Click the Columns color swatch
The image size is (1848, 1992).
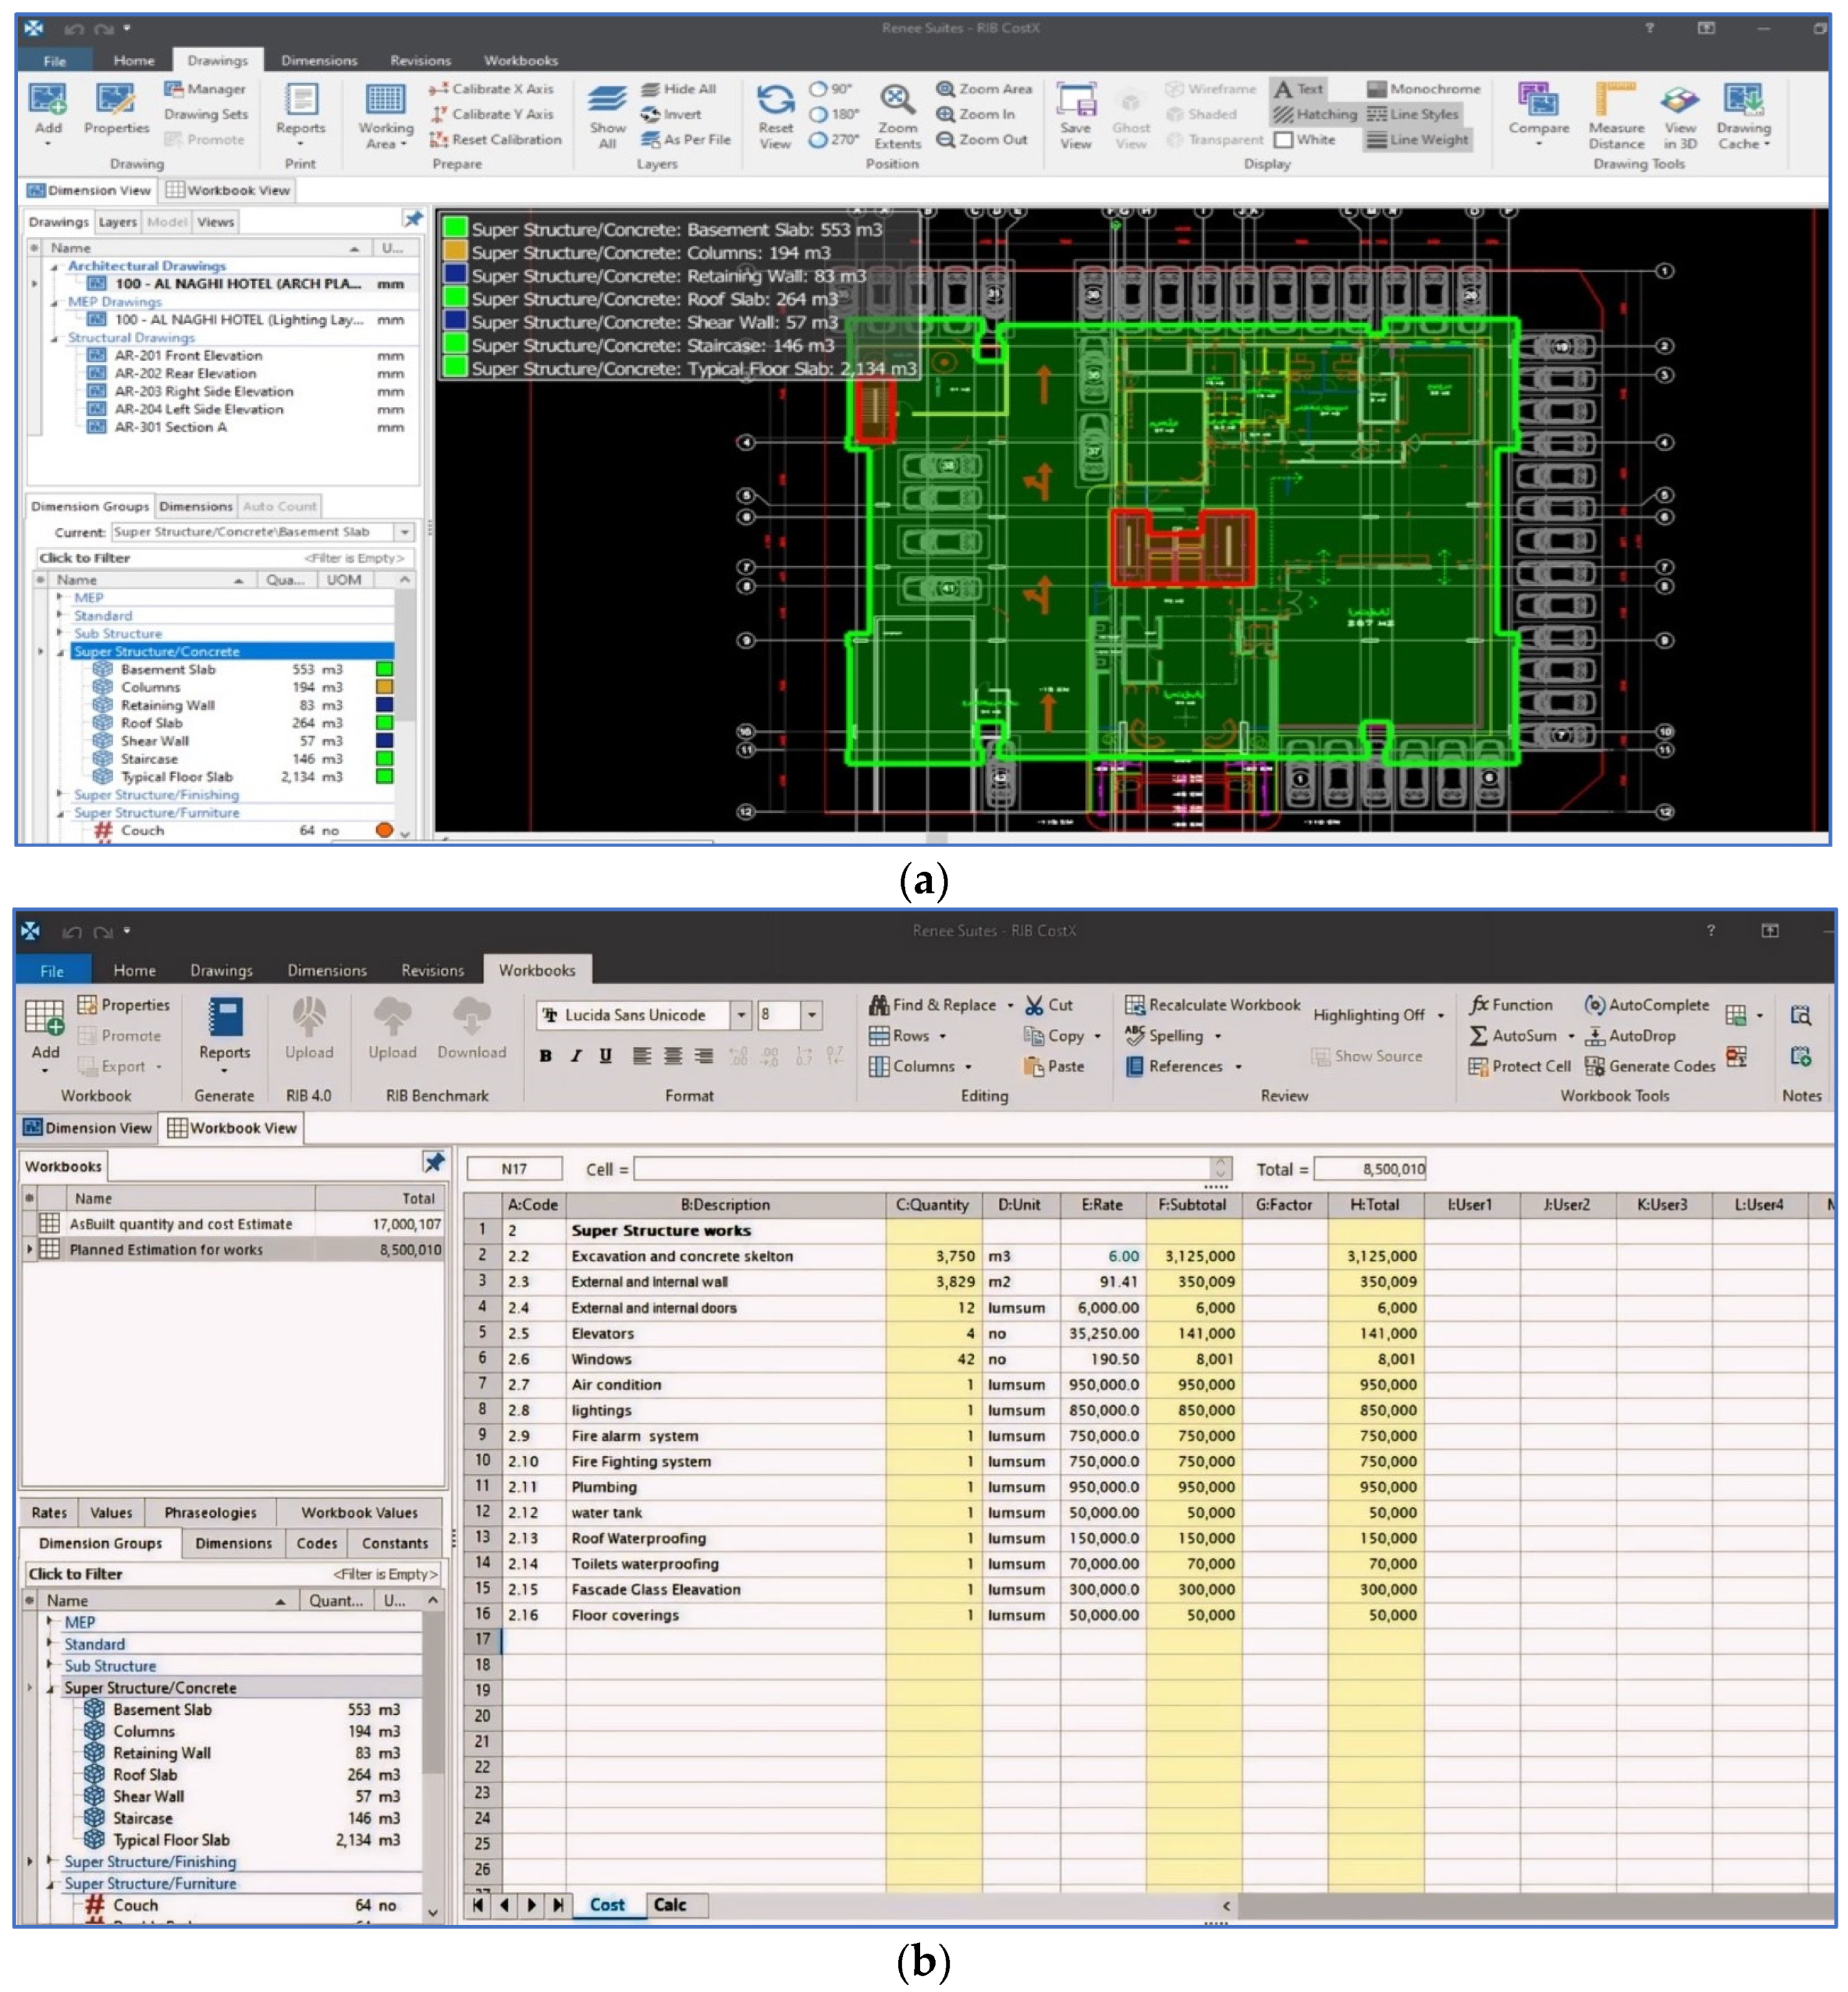pos(384,687)
